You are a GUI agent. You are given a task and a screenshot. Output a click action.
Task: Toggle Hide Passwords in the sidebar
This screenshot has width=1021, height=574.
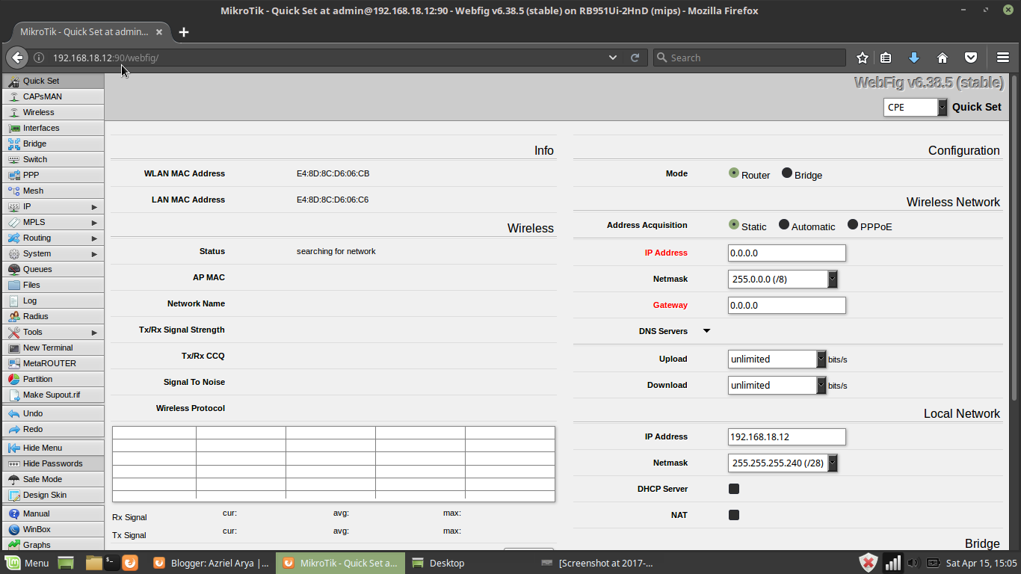(x=52, y=463)
